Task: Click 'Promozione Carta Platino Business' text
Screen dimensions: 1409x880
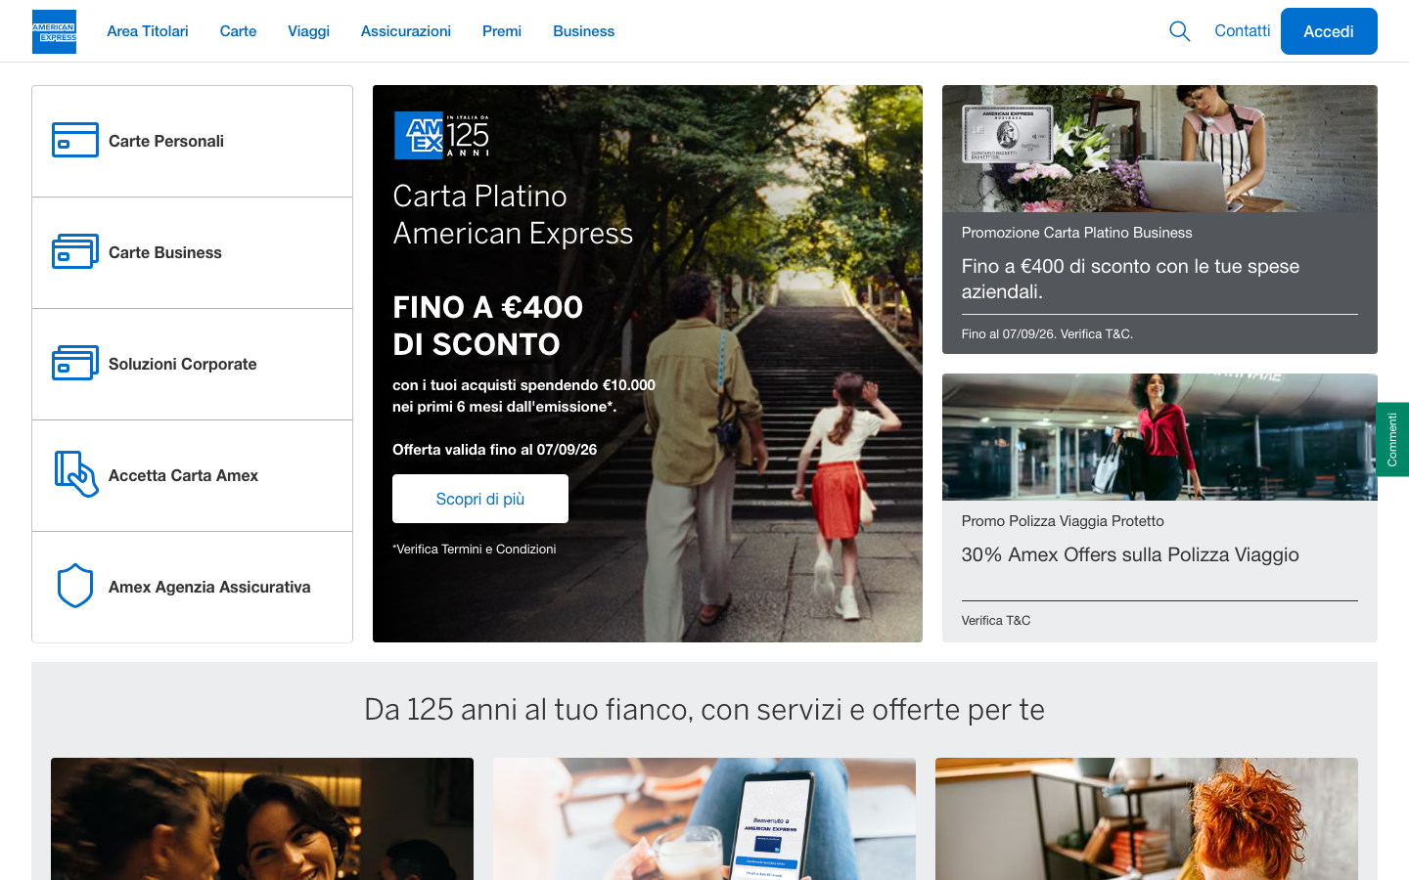Action: coord(1076,233)
